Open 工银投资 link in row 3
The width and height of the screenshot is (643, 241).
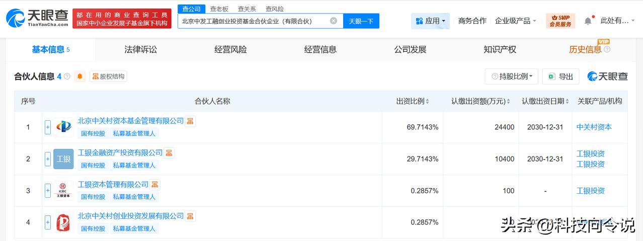(x=591, y=191)
